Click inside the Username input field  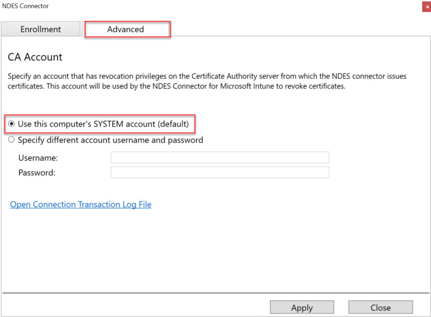coord(219,157)
